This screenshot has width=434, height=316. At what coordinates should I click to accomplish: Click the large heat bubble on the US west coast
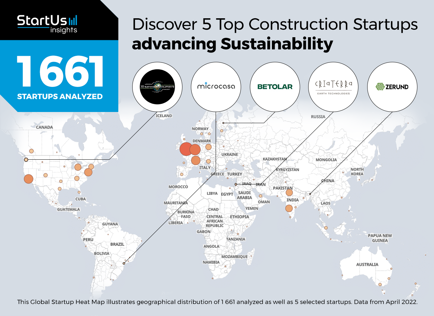pyautogui.click(x=28, y=179)
